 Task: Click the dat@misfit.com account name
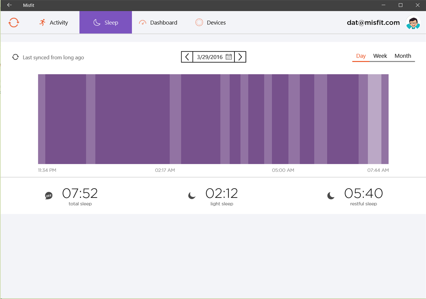pos(373,23)
